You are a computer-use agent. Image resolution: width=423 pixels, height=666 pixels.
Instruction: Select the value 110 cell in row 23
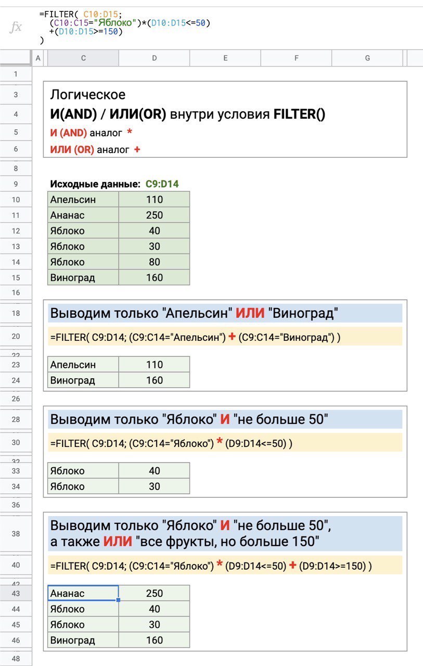pos(155,365)
